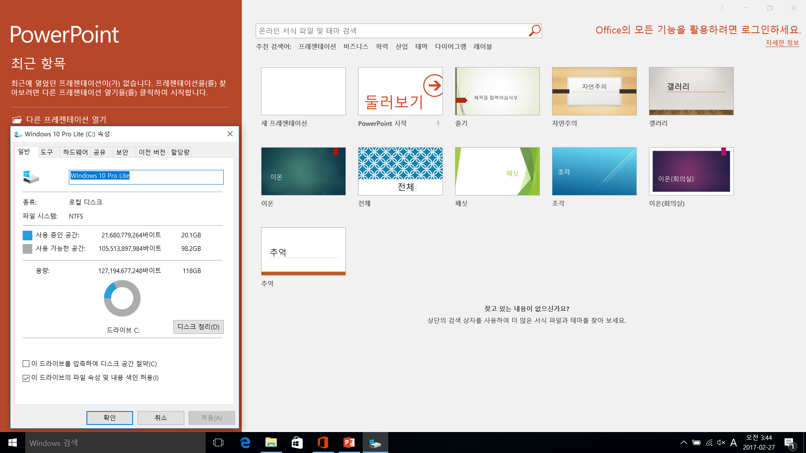This screenshot has height=453, width=806.
Task: Click the pin icon next to PowerPoint 시작
Action: click(x=438, y=123)
